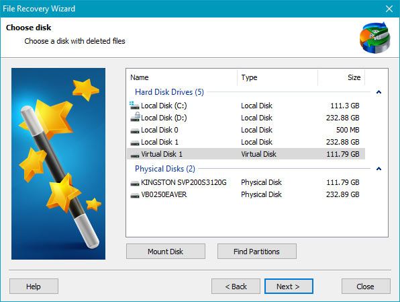Click the Virtual Disk 1 drive icon
This screenshot has height=302, width=400.
click(x=135, y=155)
